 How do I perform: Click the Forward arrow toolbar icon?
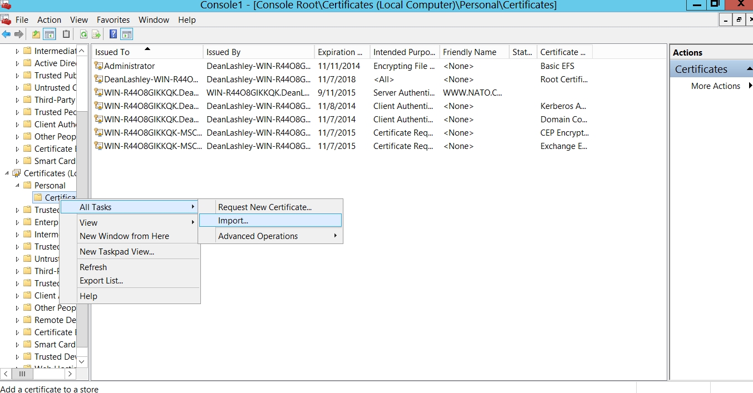click(19, 34)
